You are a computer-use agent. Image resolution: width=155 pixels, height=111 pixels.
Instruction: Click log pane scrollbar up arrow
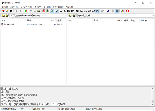coord(153,89)
